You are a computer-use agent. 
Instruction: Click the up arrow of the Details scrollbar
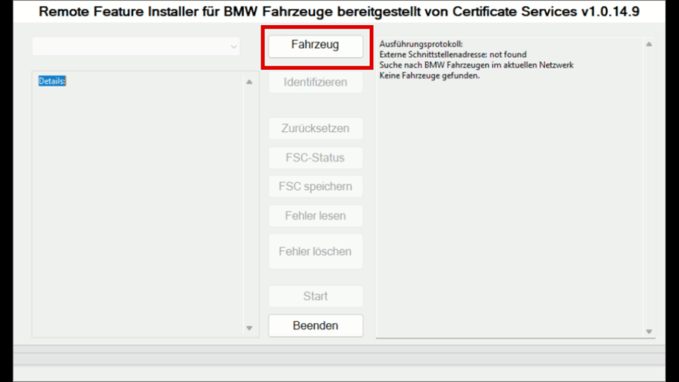click(x=249, y=82)
